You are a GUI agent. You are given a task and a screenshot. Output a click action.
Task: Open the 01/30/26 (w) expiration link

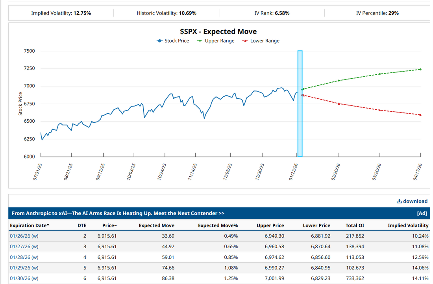[x=24, y=278]
